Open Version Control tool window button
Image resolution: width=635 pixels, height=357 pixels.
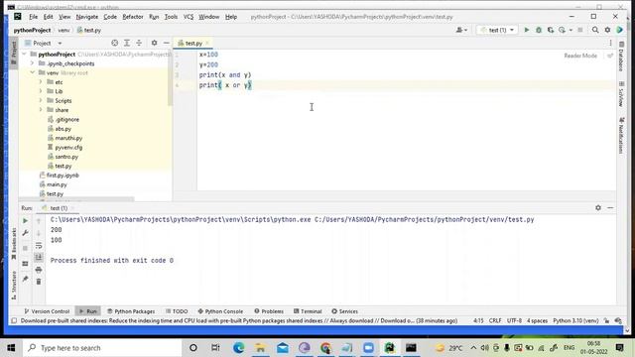(x=47, y=311)
